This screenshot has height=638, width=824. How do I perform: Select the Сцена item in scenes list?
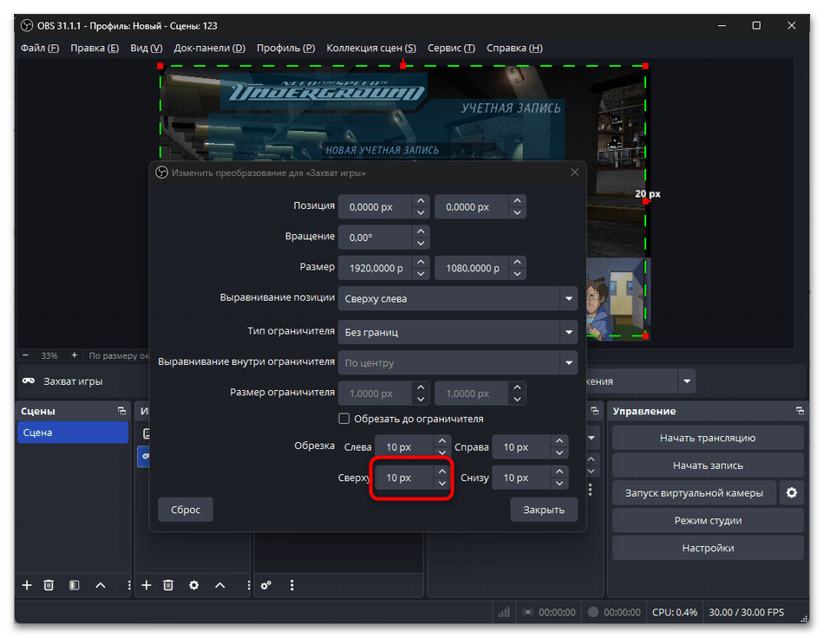coord(73,433)
